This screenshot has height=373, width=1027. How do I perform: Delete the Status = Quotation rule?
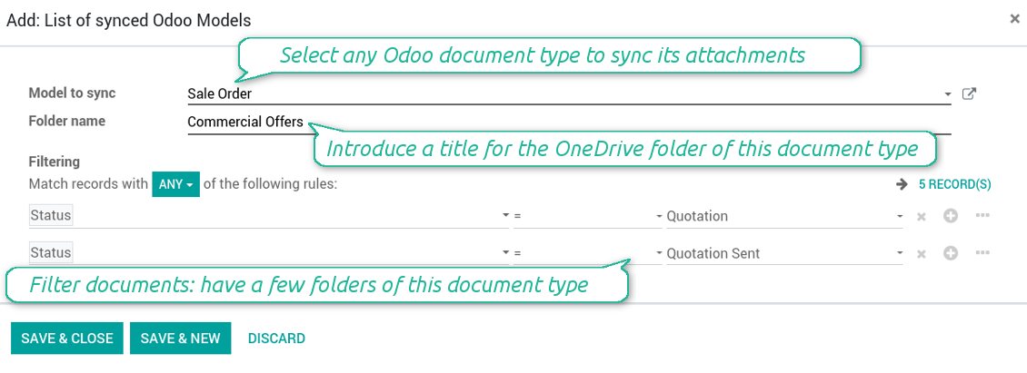[921, 217]
